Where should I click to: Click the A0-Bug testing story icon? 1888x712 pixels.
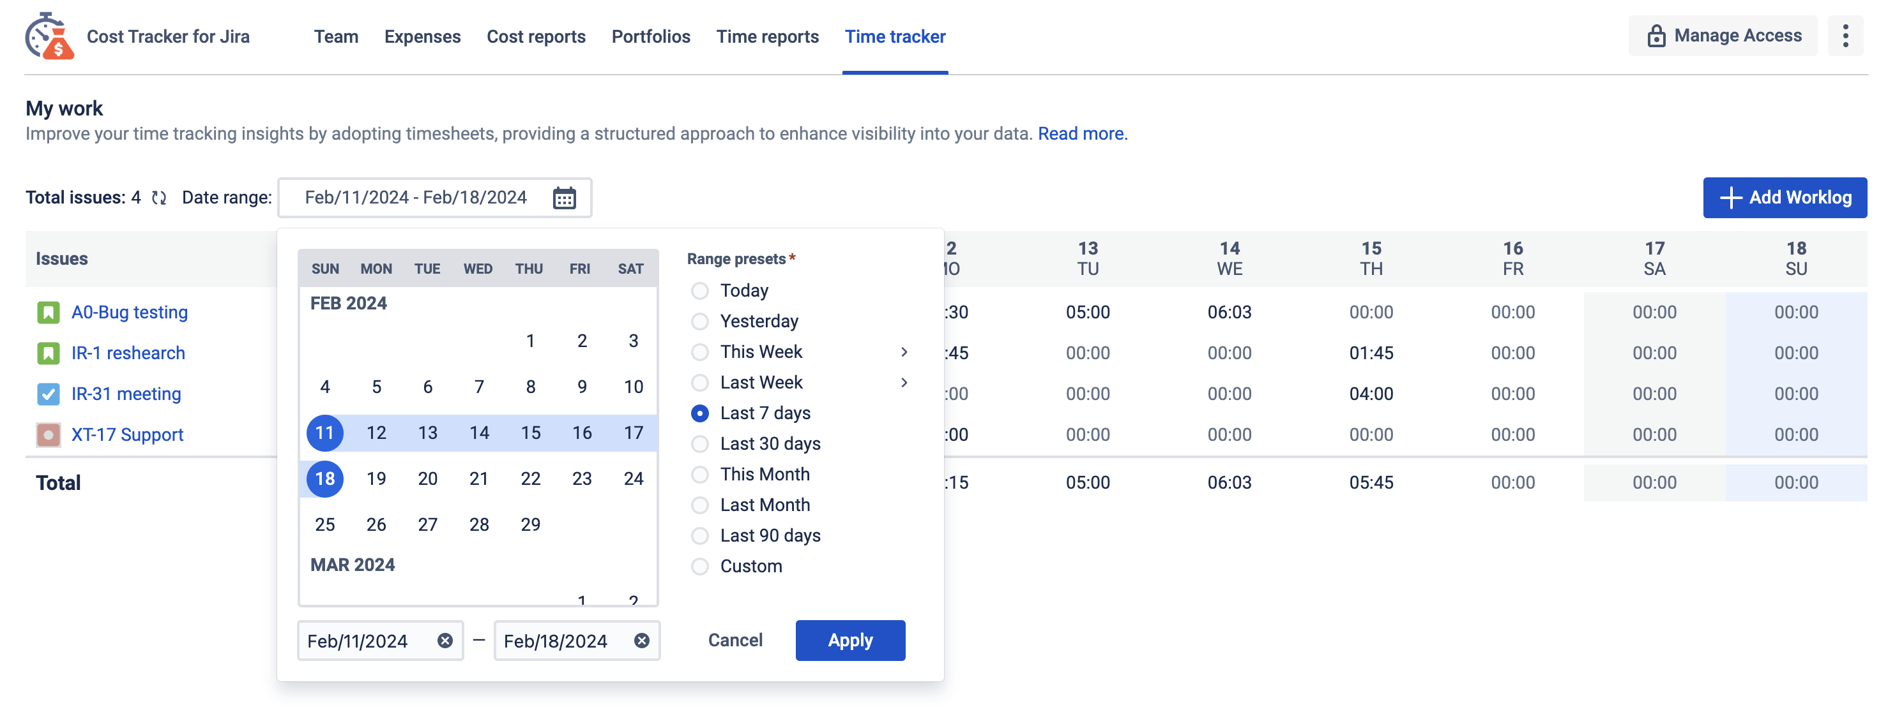point(49,313)
